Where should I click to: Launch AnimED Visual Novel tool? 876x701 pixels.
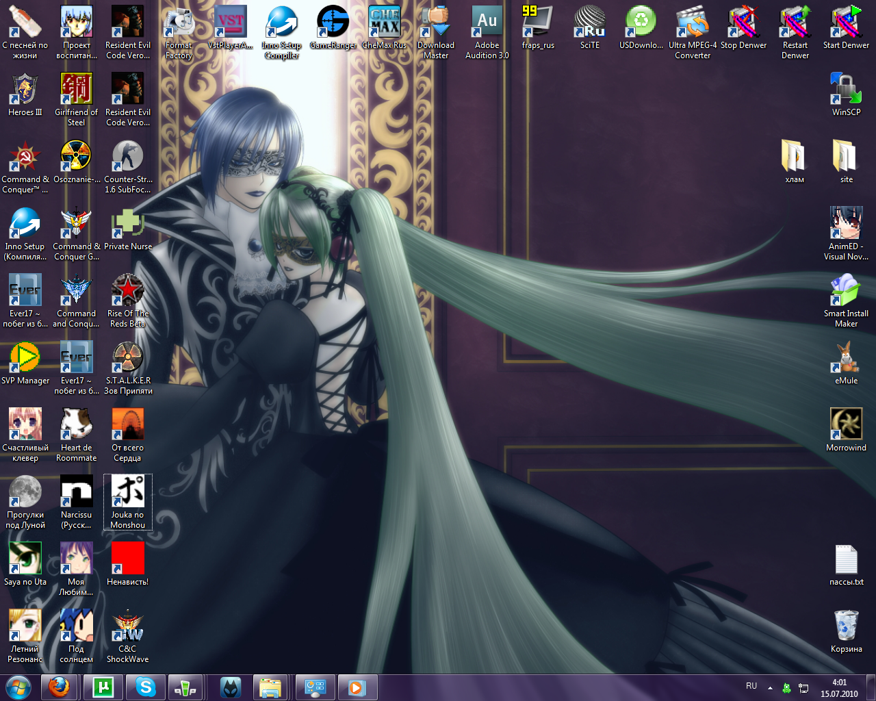847,233
